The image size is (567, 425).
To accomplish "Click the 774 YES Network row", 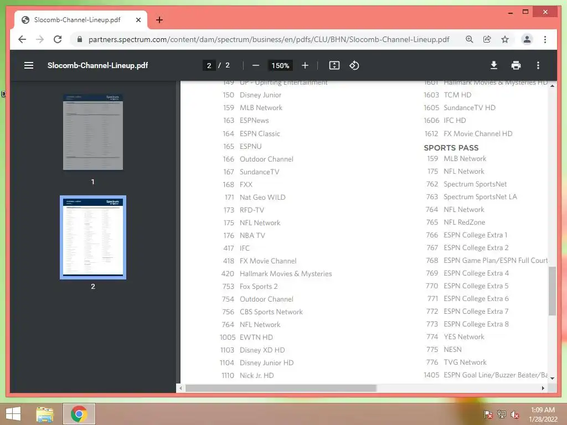I will pos(455,337).
